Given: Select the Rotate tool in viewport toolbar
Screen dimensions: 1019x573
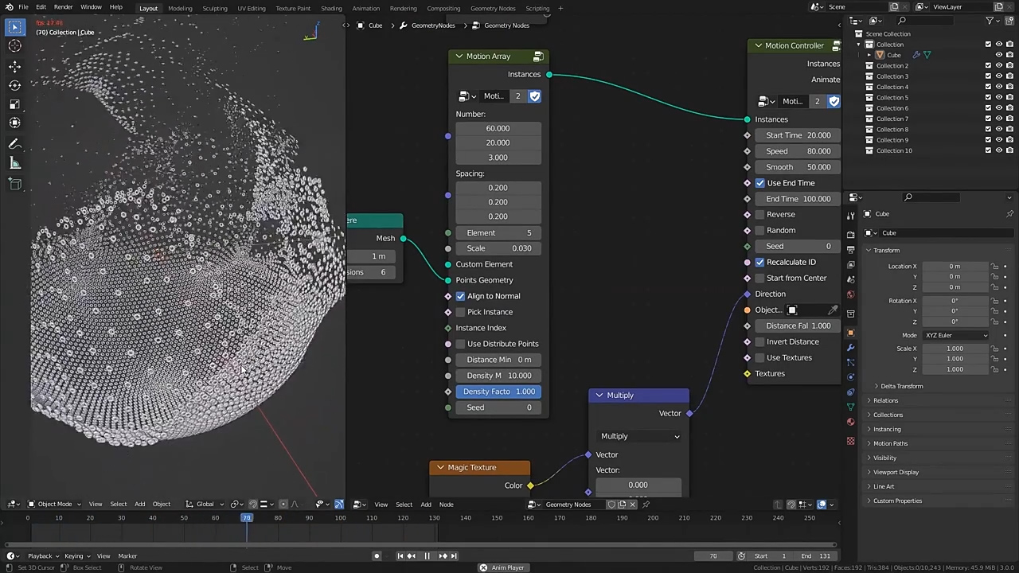Looking at the screenshot, I should click(14, 85).
